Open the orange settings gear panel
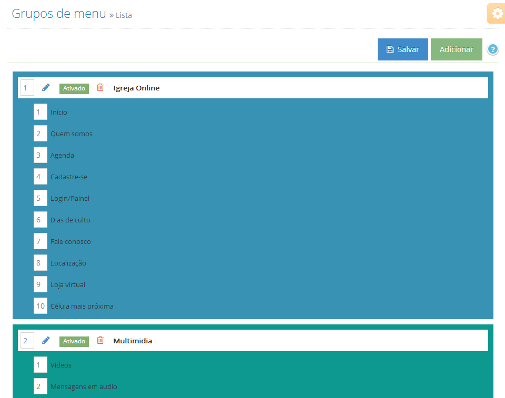The image size is (505, 398). point(496,14)
